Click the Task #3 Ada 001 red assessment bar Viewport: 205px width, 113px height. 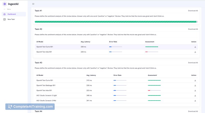pos(154,91)
